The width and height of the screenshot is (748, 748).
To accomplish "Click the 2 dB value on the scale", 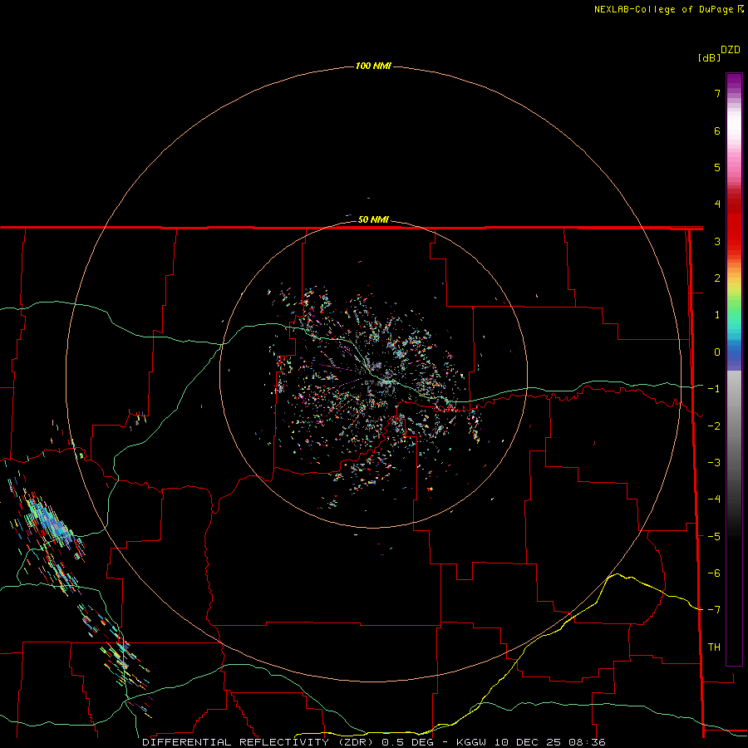I will tap(717, 278).
